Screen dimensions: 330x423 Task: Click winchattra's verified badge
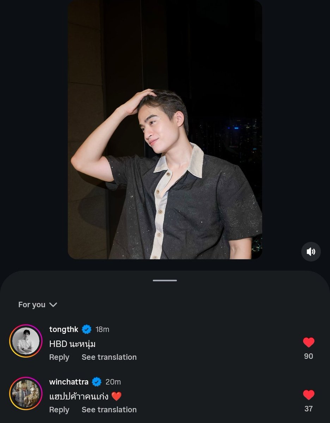point(97,382)
